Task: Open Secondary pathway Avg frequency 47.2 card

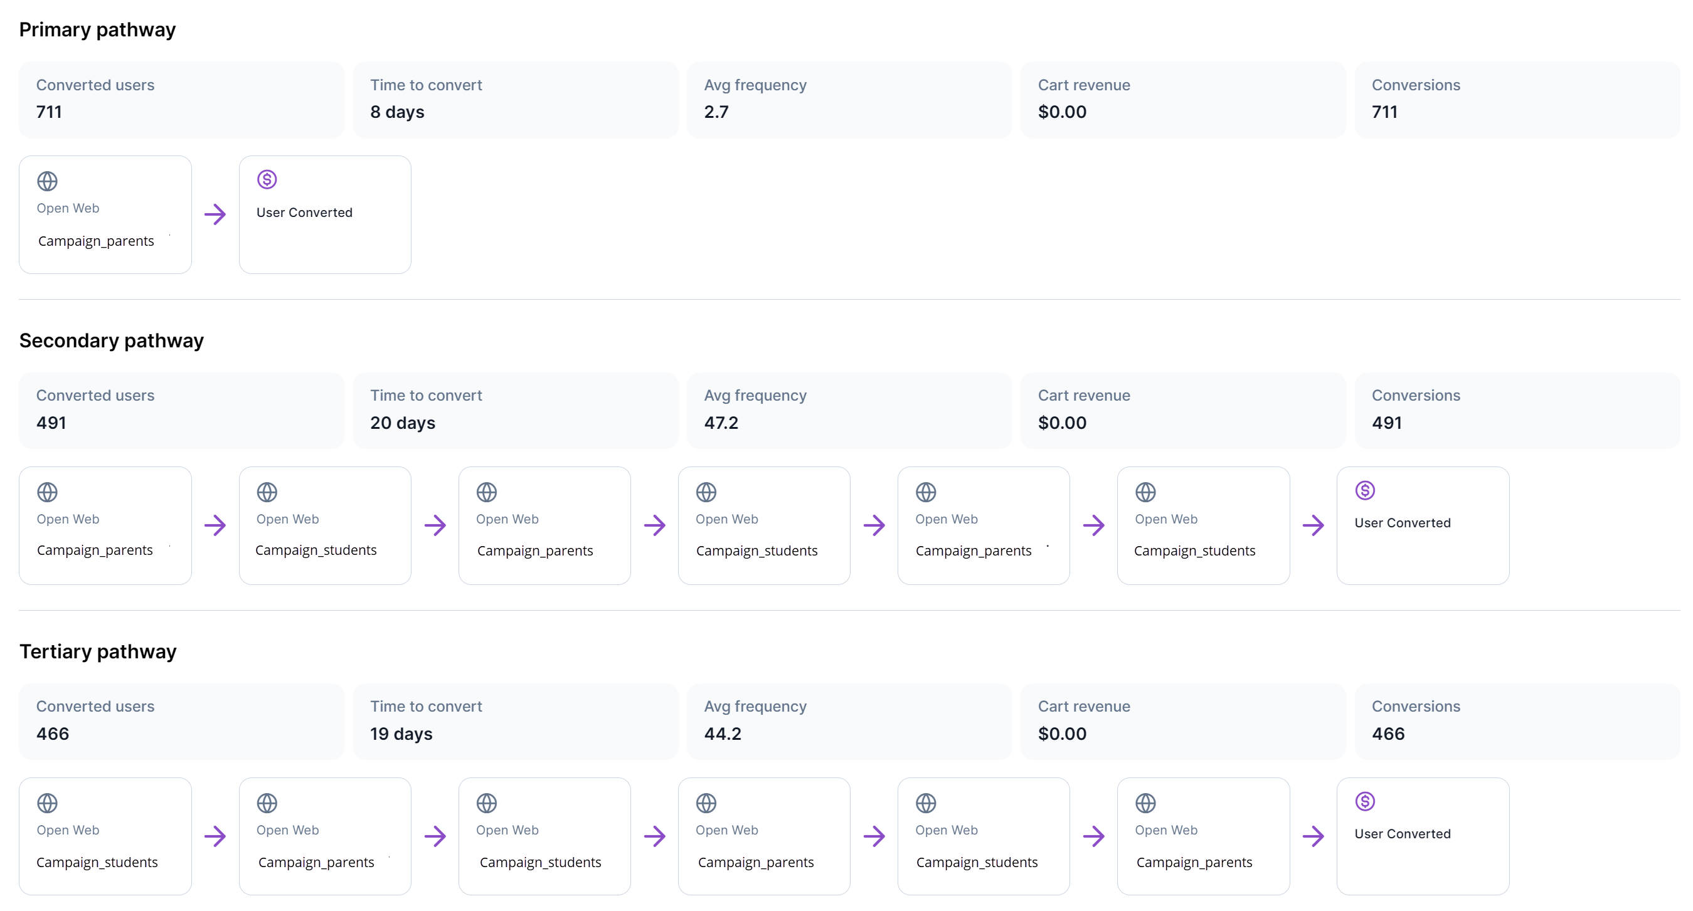Action: click(x=849, y=410)
